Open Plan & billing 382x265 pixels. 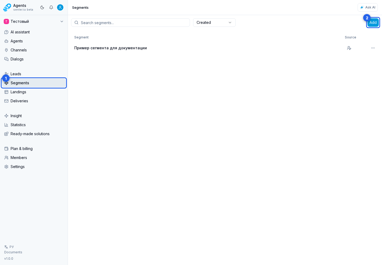click(34, 149)
